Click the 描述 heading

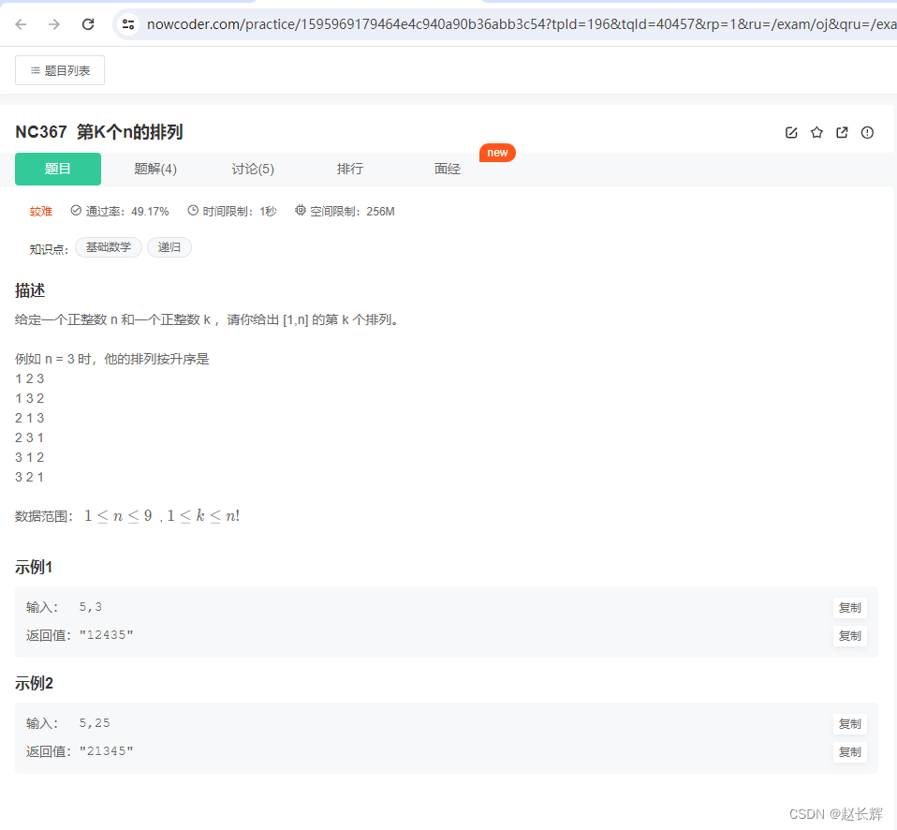coord(30,290)
